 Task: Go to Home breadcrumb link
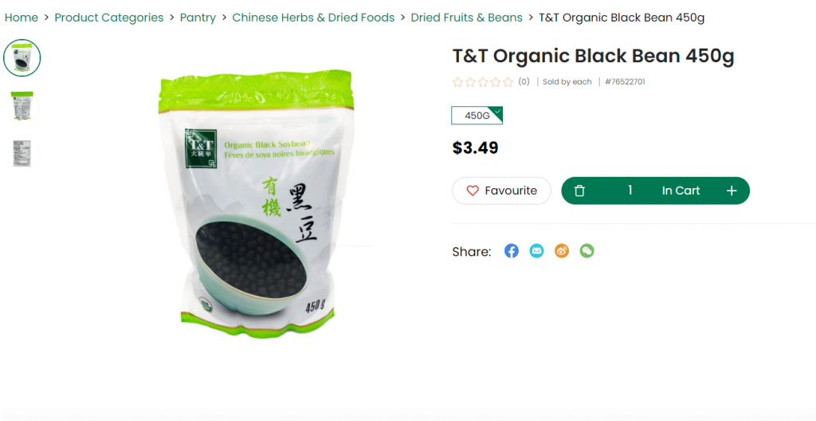pos(22,18)
